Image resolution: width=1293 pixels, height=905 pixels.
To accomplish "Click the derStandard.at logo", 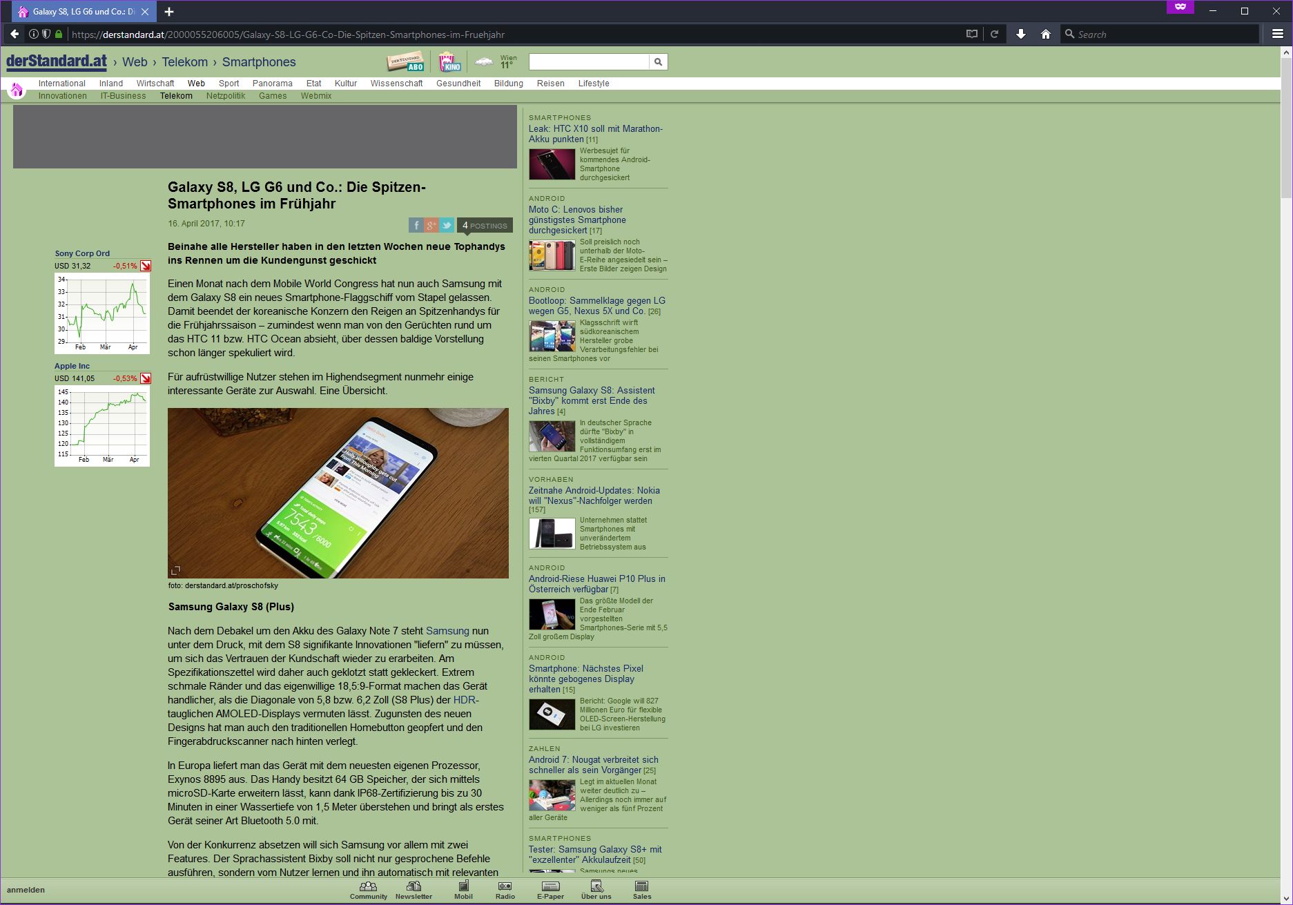I will [57, 62].
